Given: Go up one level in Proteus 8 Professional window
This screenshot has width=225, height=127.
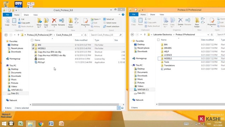Looking at the screenshot, I should pos(145,35).
